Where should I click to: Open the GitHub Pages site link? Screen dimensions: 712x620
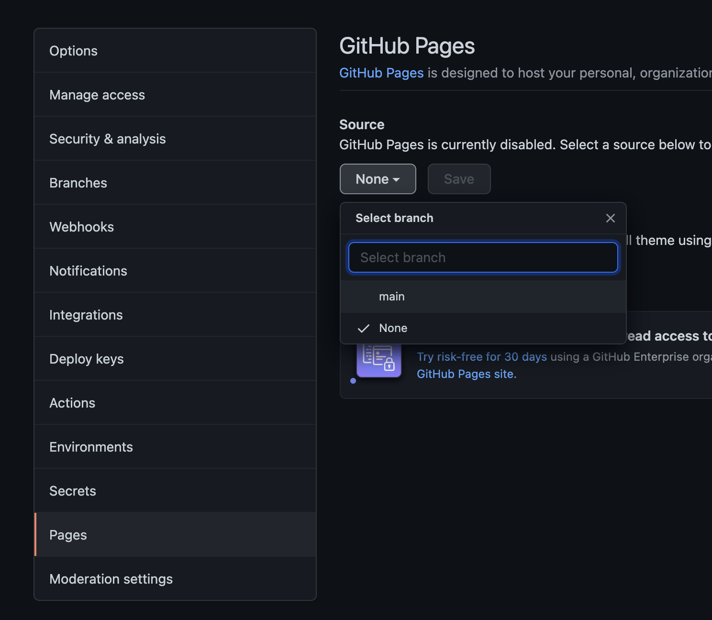click(x=466, y=374)
